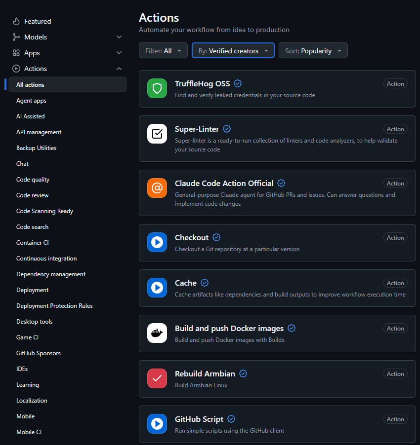Open the Sort: Popularity dropdown

tap(313, 50)
